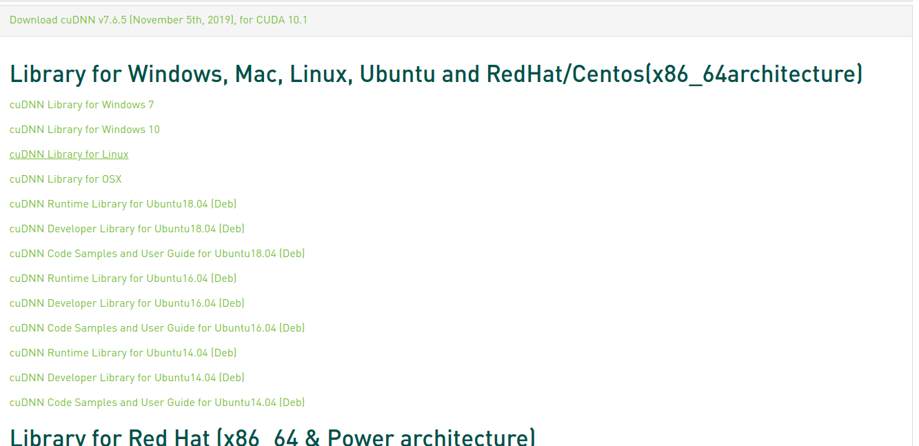Open cuDNN Runtime Library for Ubuntu16.04 (Deb)
Viewport: 919px width, 446px height.
123,278
